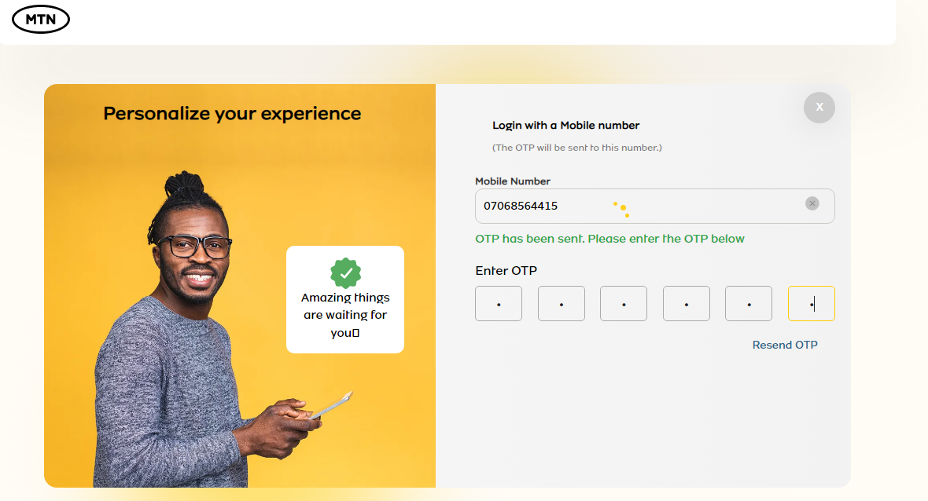Select the sixth highlighted OTP box
Screen dimensions: 928x501
tap(812, 304)
